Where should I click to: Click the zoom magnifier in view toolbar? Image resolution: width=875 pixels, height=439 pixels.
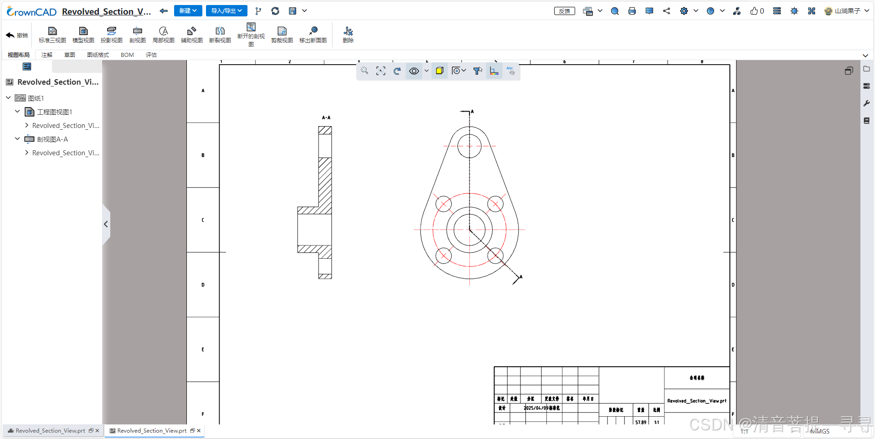365,71
